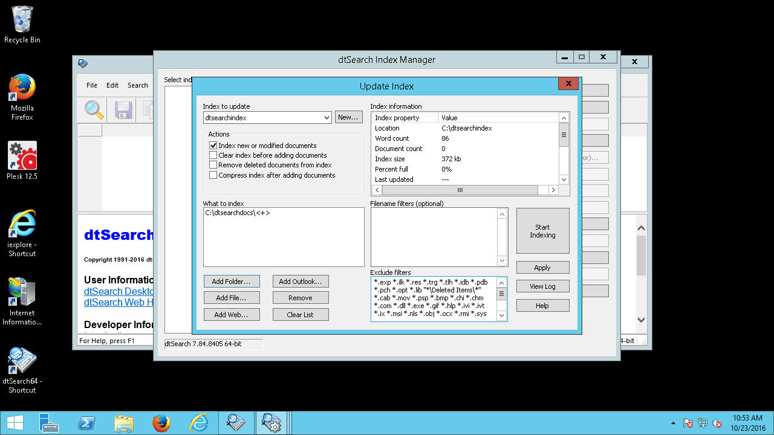The height and width of the screenshot is (435, 774).
Task: Click the Windows Start button
Action: (15, 423)
